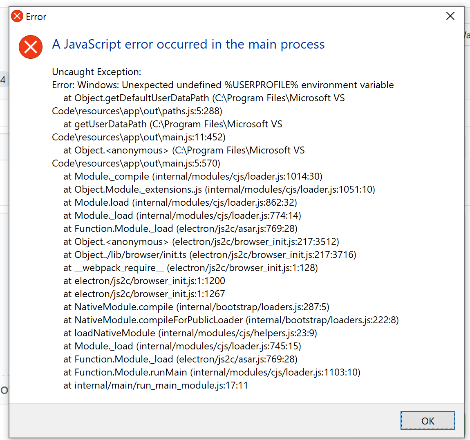This screenshot has height=440, width=470.
Task: Select the Uncaught Exception label text
Action: pos(96,71)
